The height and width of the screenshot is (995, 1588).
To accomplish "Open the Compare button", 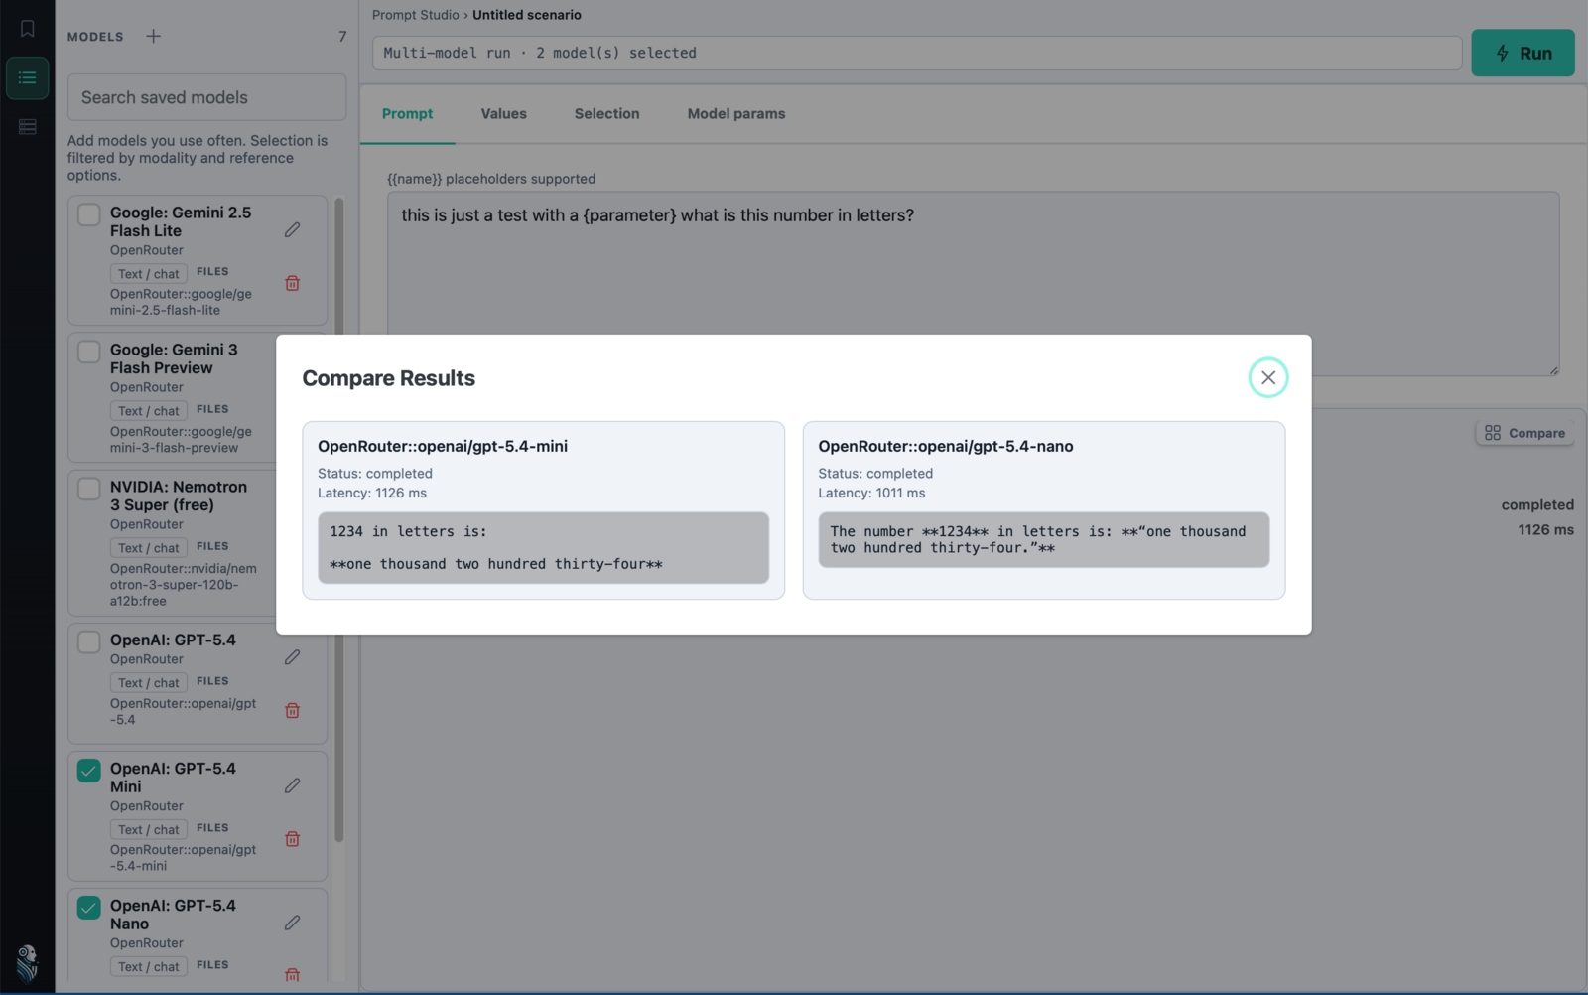I will point(1524,433).
